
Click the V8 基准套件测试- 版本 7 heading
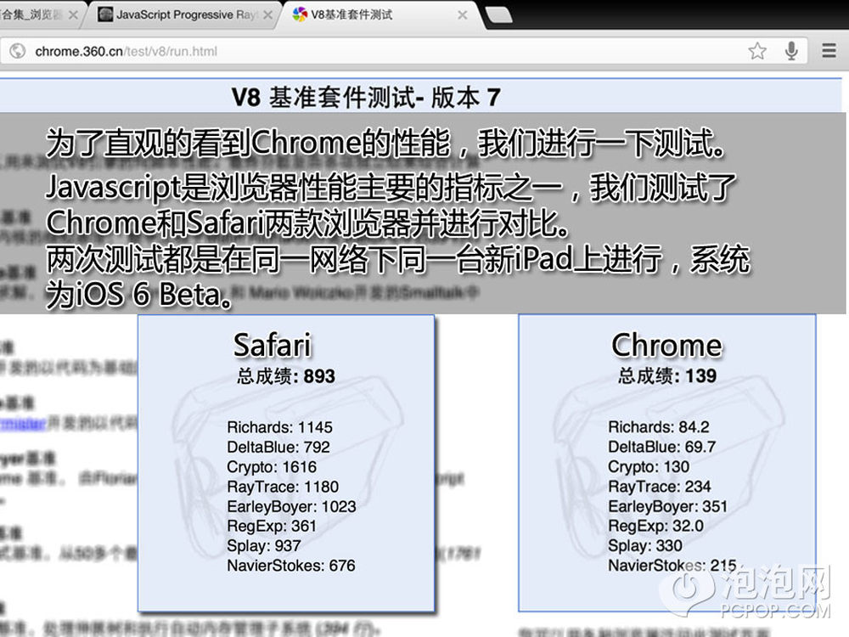coord(365,98)
